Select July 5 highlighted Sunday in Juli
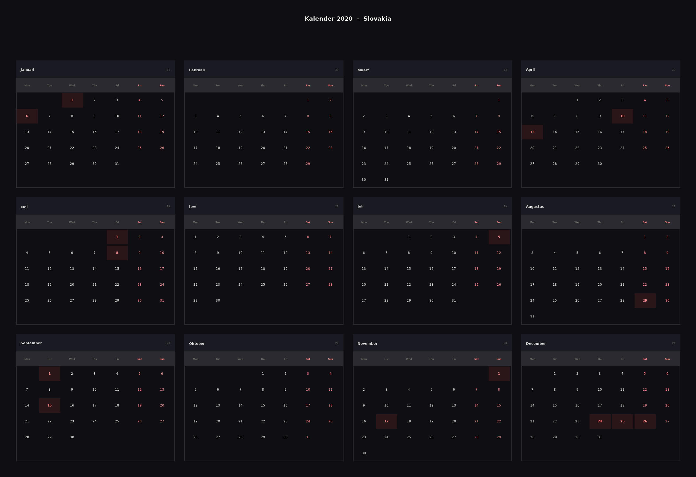 pos(499,237)
